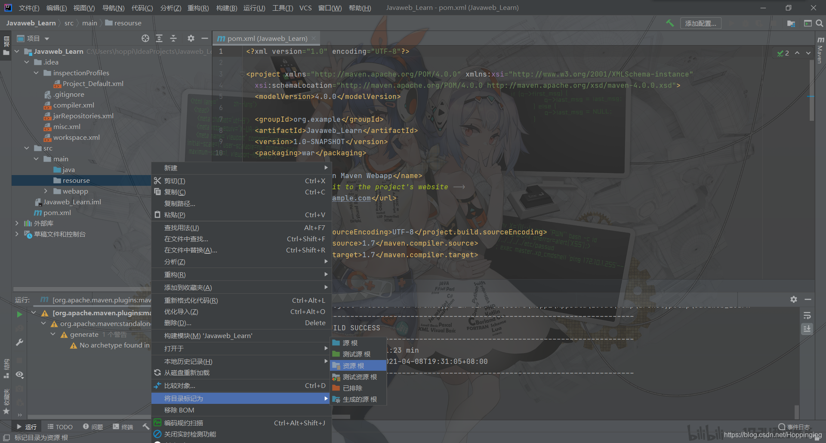The image size is (826, 443).
Task: Click the Run console vertical scrollbar
Action: coord(797,412)
